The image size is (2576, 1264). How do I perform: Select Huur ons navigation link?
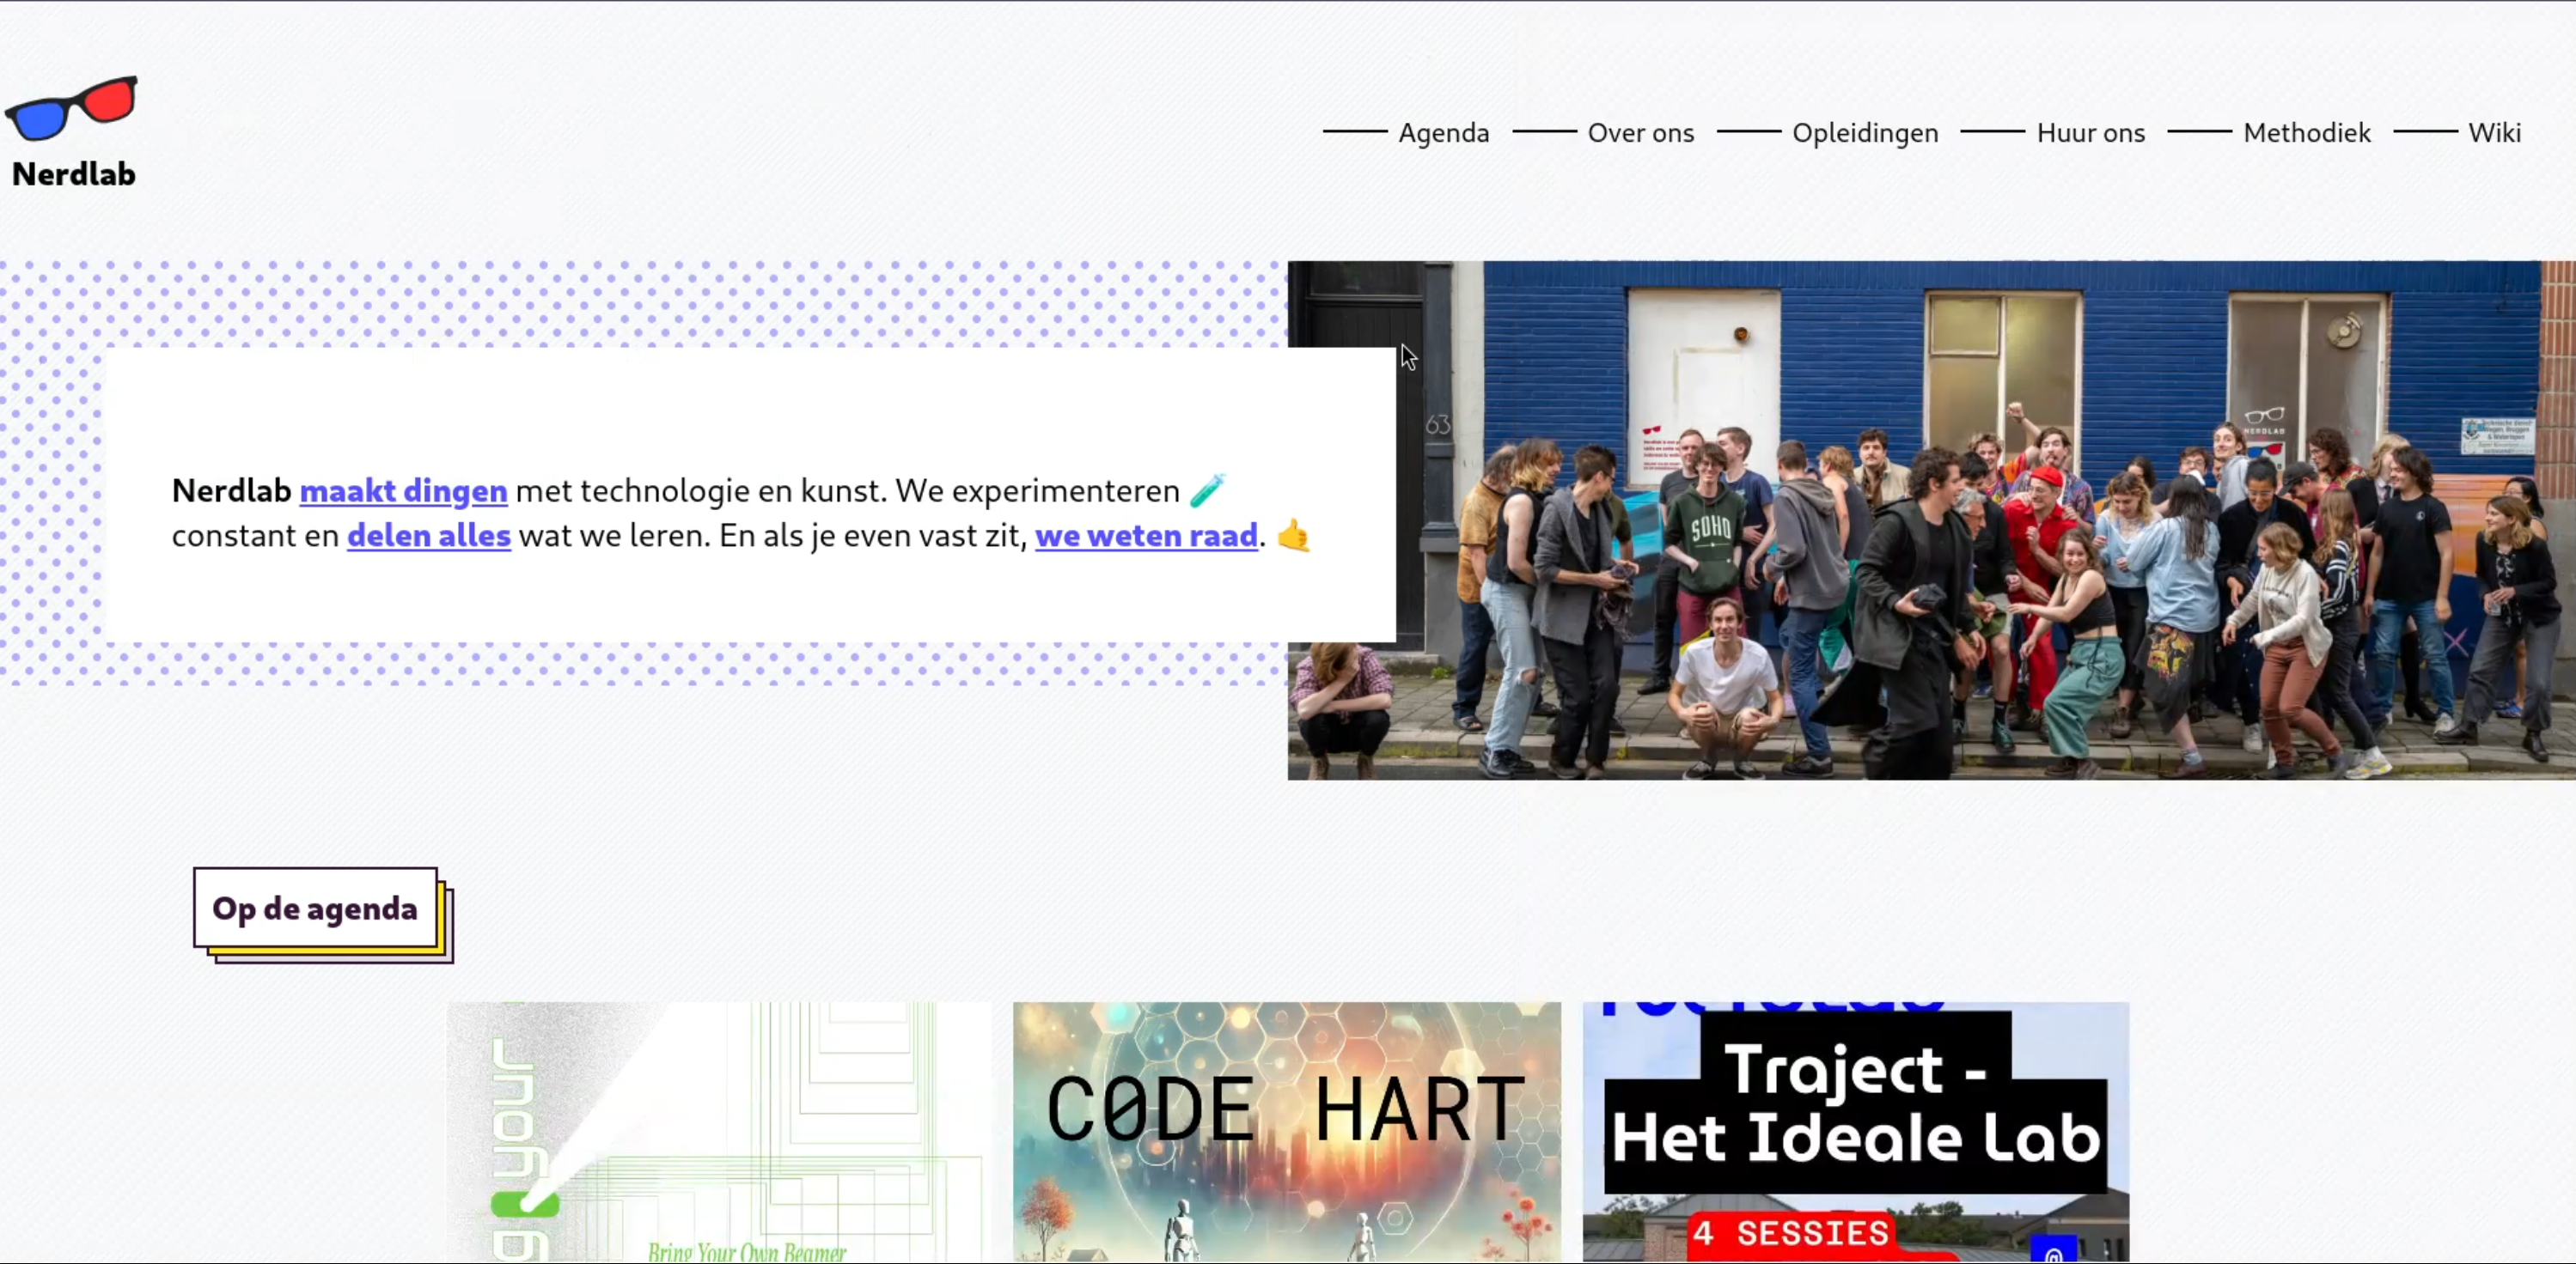[x=2090, y=133]
